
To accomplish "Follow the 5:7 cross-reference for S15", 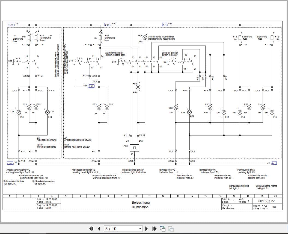I will [165, 24].
